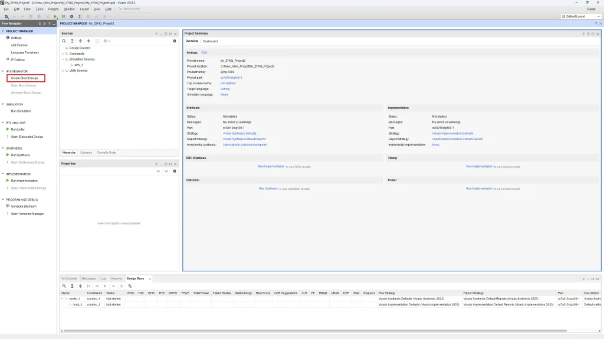The image size is (604, 339).
Task: Click the Add Sources plus icon in Sources panel
Action: click(88, 41)
